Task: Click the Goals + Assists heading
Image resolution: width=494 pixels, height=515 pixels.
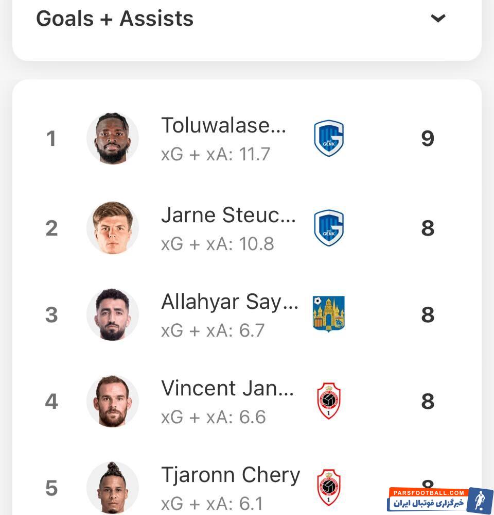Action: pyautogui.click(x=115, y=19)
